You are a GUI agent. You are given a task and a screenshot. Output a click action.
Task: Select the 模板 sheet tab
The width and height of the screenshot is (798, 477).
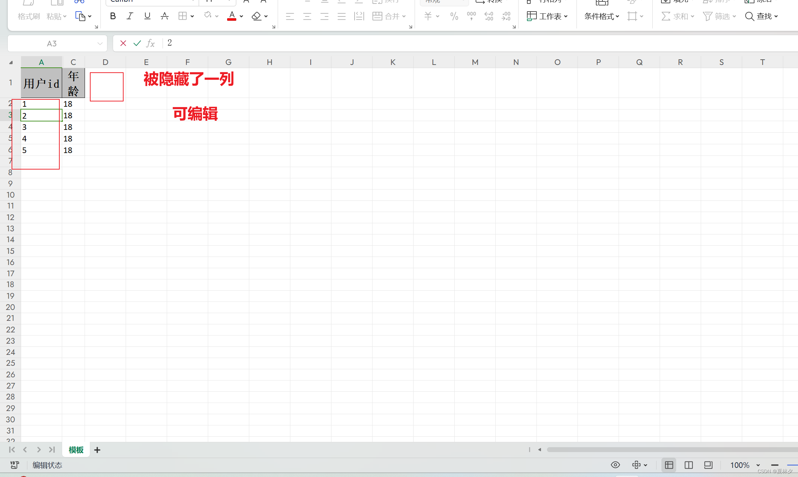pyautogui.click(x=76, y=450)
